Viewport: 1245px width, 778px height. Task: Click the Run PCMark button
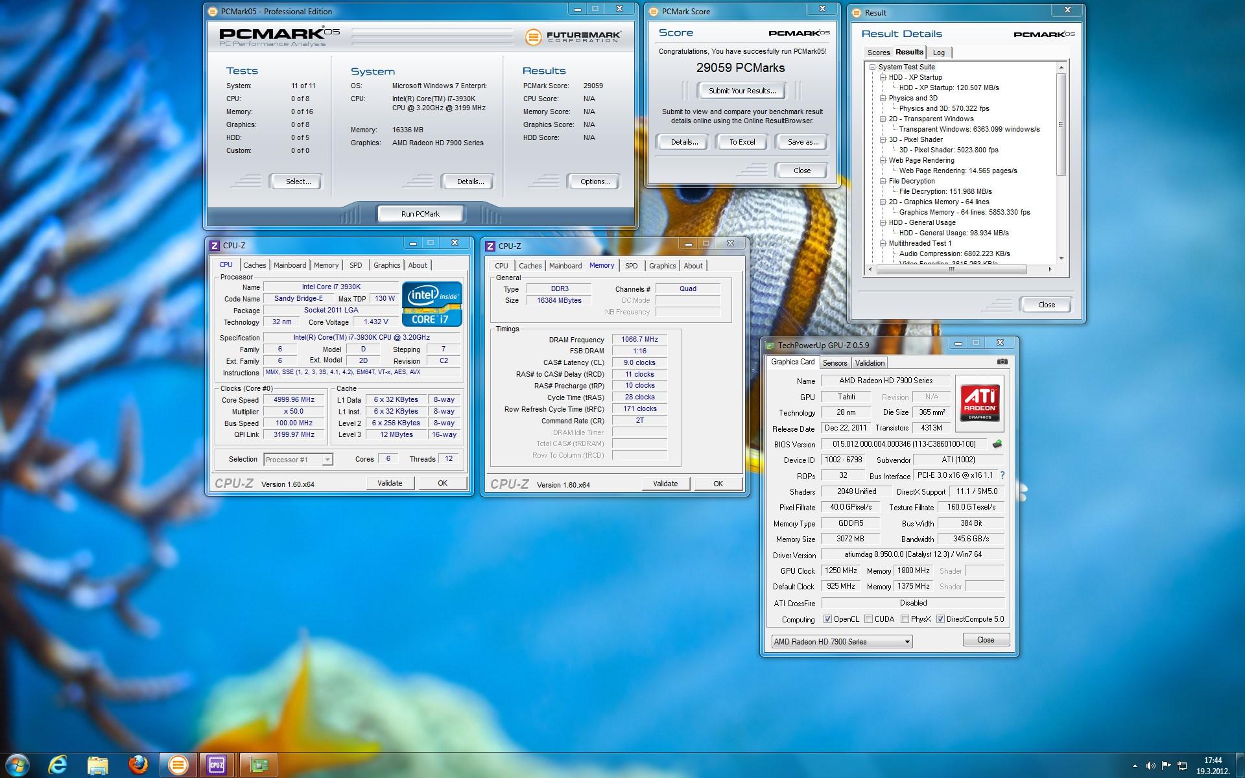(420, 214)
